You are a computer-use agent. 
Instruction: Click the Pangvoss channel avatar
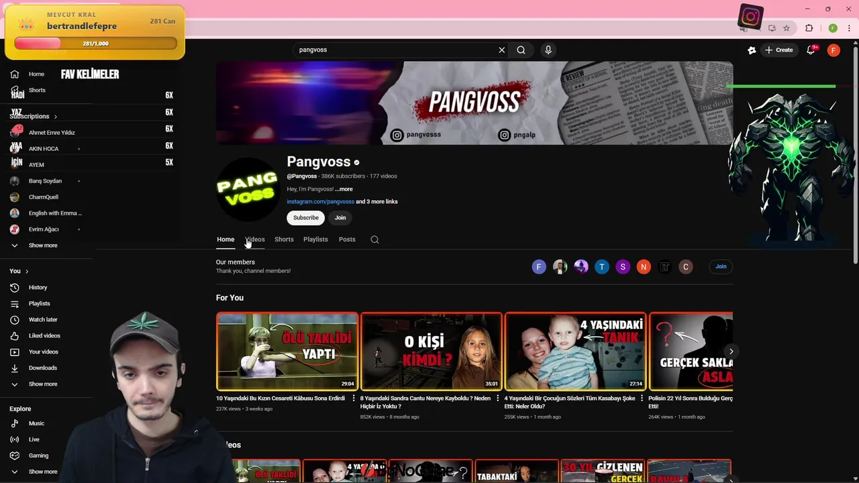(248, 189)
